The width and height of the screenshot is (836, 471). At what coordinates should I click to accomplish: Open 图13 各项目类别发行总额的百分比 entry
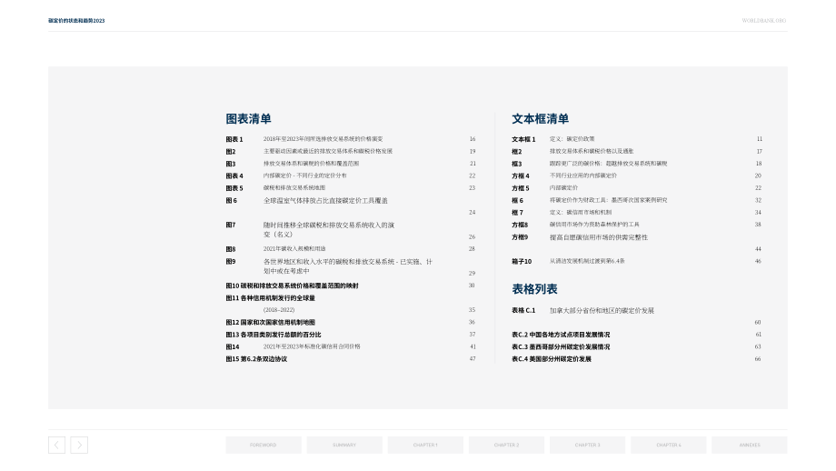(350, 335)
